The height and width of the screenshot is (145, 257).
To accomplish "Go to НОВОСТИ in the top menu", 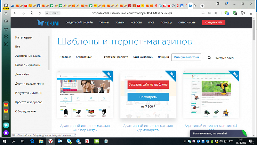I will coord(136,22).
